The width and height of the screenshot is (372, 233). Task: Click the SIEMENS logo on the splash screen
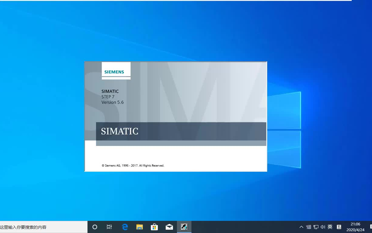[114, 72]
